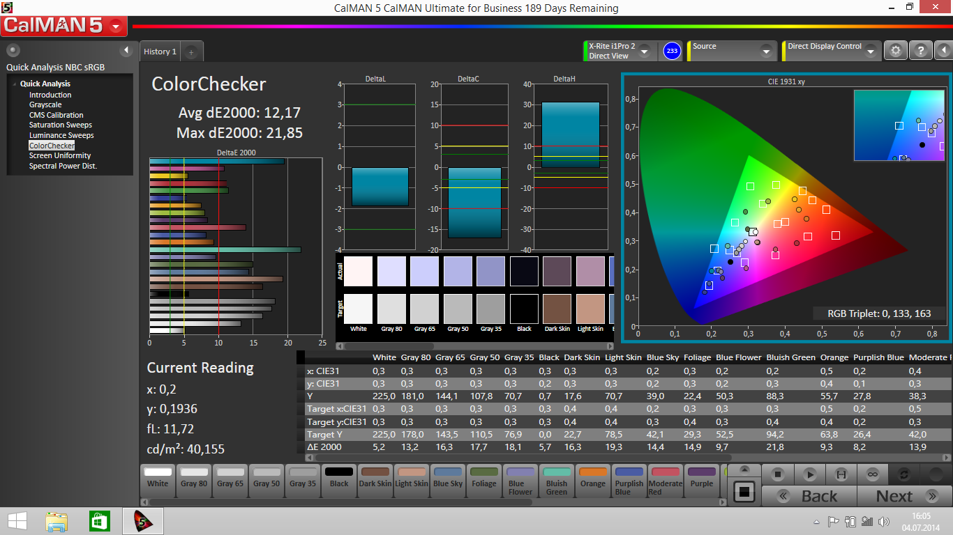Image resolution: width=953 pixels, height=535 pixels.
Task: Open the Source dropdown
Action: tap(766, 52)
